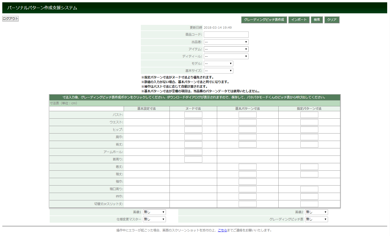Open the こちら contact link
This screenshot has height=236, width=390.
[222, 230]
